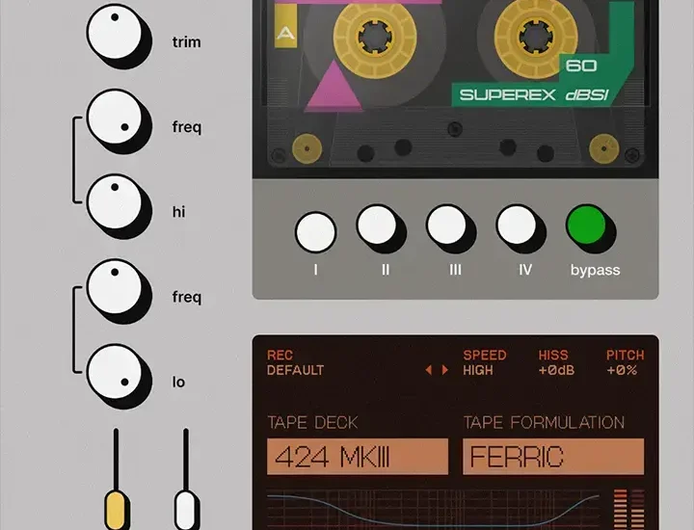Click the level meter bars

pos(628,509)
